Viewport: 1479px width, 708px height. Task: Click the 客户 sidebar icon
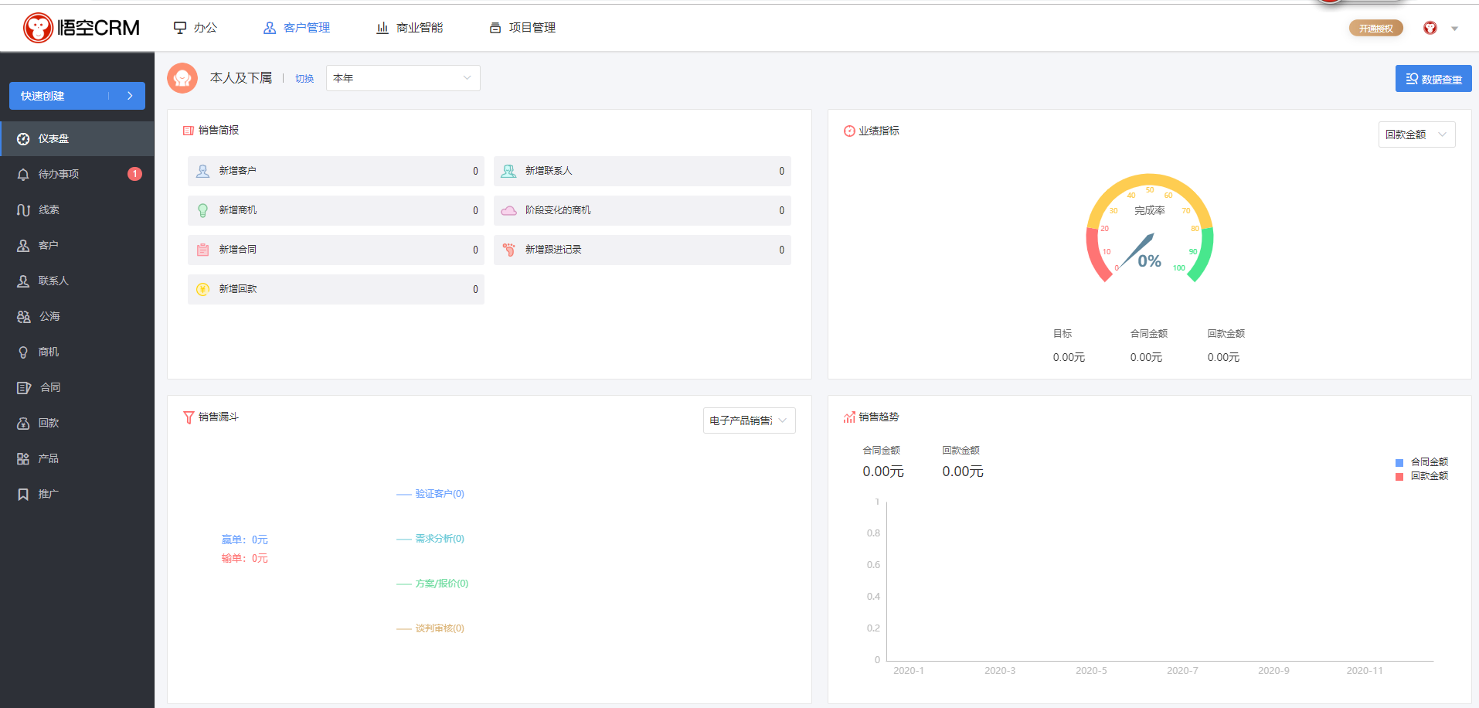(23, 246)
